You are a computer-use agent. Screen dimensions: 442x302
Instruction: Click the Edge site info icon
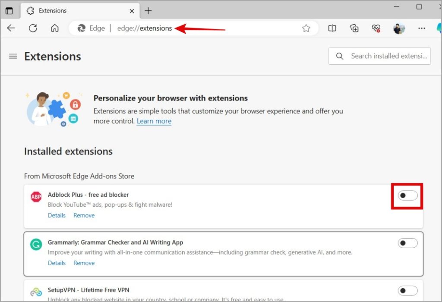click(82, 28)
